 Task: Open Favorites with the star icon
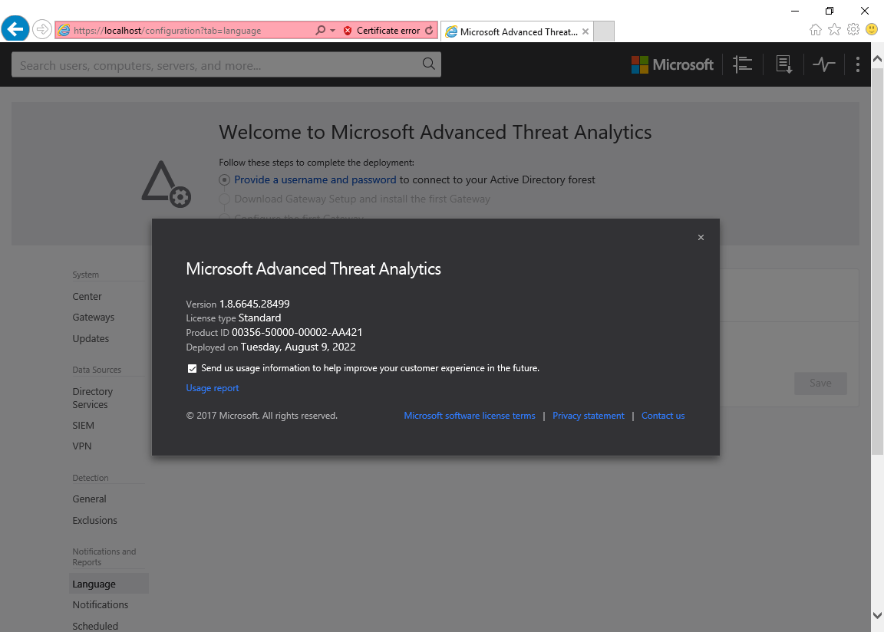[834, 29]
